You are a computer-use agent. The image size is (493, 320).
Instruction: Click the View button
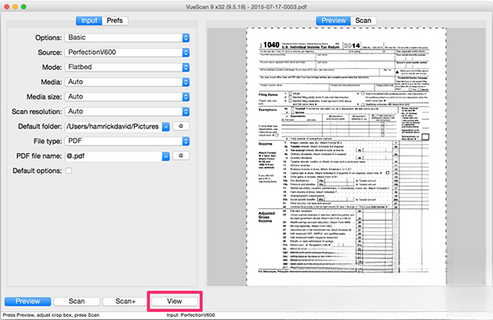point(174,301)
